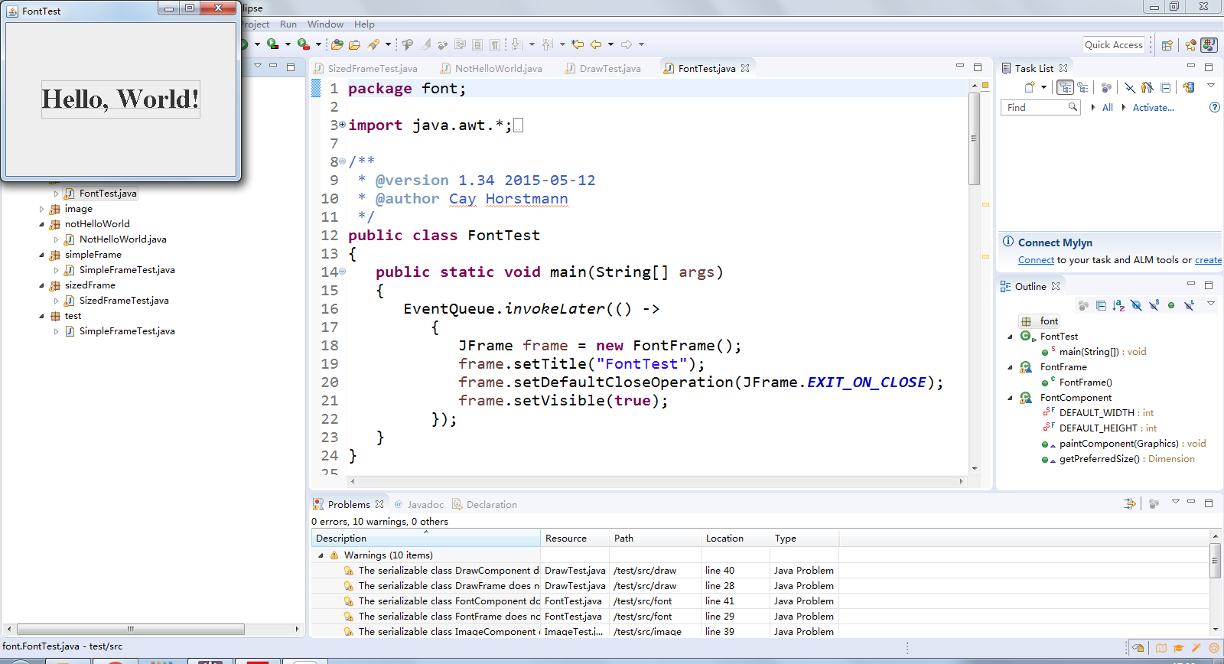Switch to the Java EE perspective icon

click(x=1191, y=45)
